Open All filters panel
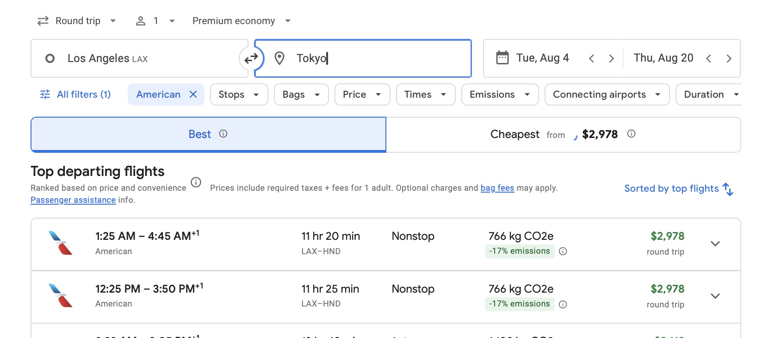 point(75,94)
